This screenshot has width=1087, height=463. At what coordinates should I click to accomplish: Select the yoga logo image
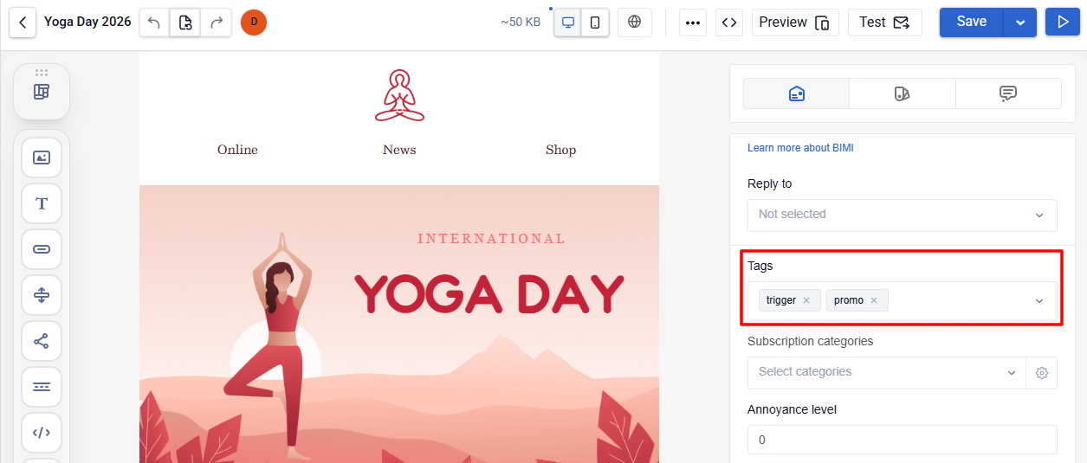click(399, 95)
